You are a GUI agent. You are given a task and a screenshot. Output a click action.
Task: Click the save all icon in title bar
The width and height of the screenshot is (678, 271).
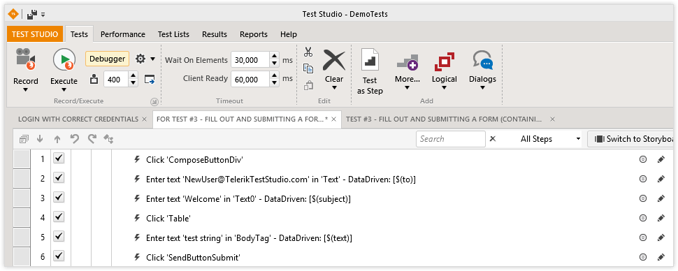(32, 14)
